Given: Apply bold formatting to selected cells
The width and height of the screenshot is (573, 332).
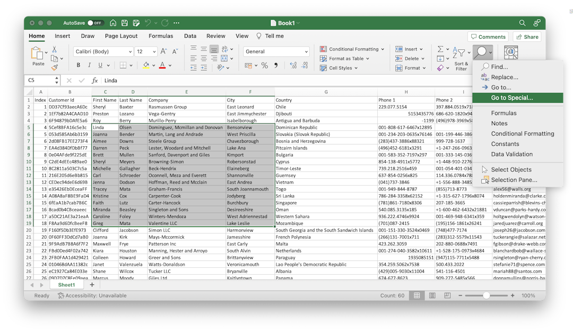Looking at the screenshot, I should (x=79, y=65).
